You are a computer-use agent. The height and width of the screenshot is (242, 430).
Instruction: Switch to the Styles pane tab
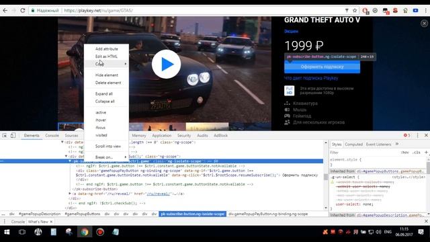[x=337, y=145]
